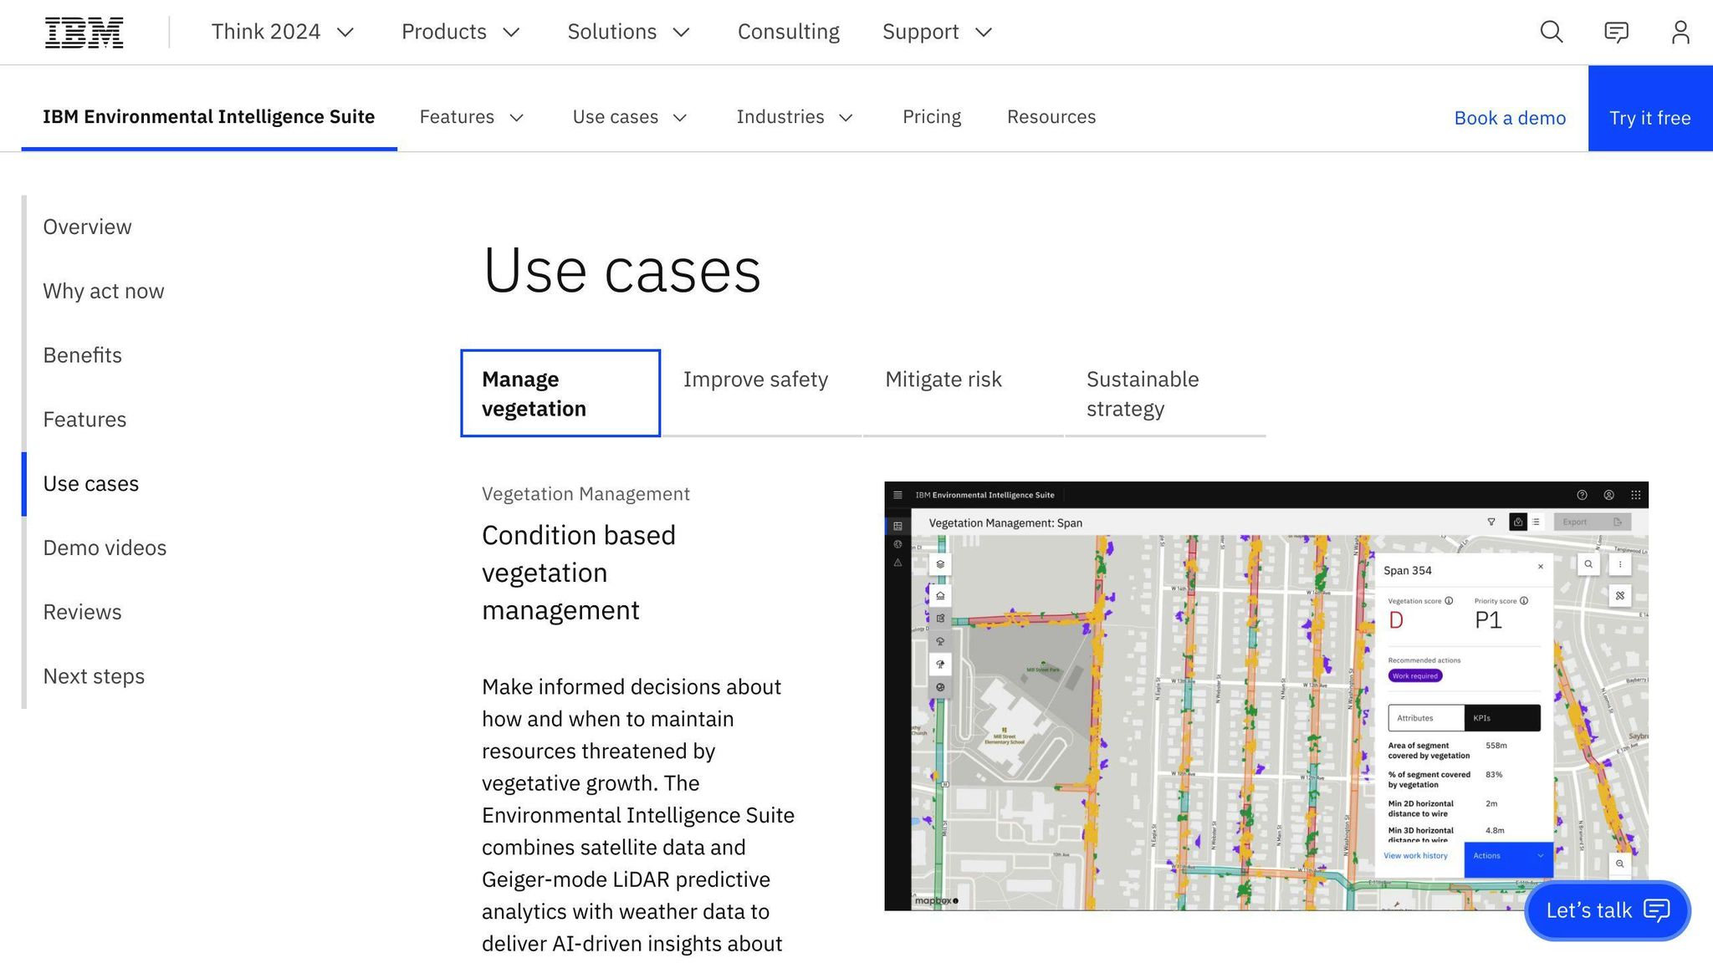Click the map layers icon
Image resolution: width=1713 pixels, height=963 pixels.
[940, 564]
